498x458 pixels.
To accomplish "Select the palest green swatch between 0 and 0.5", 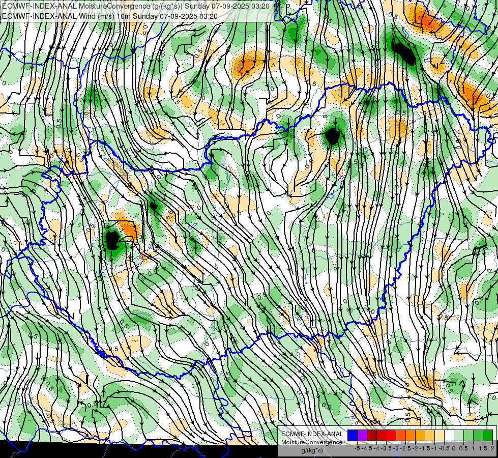I will coord(459,436).
